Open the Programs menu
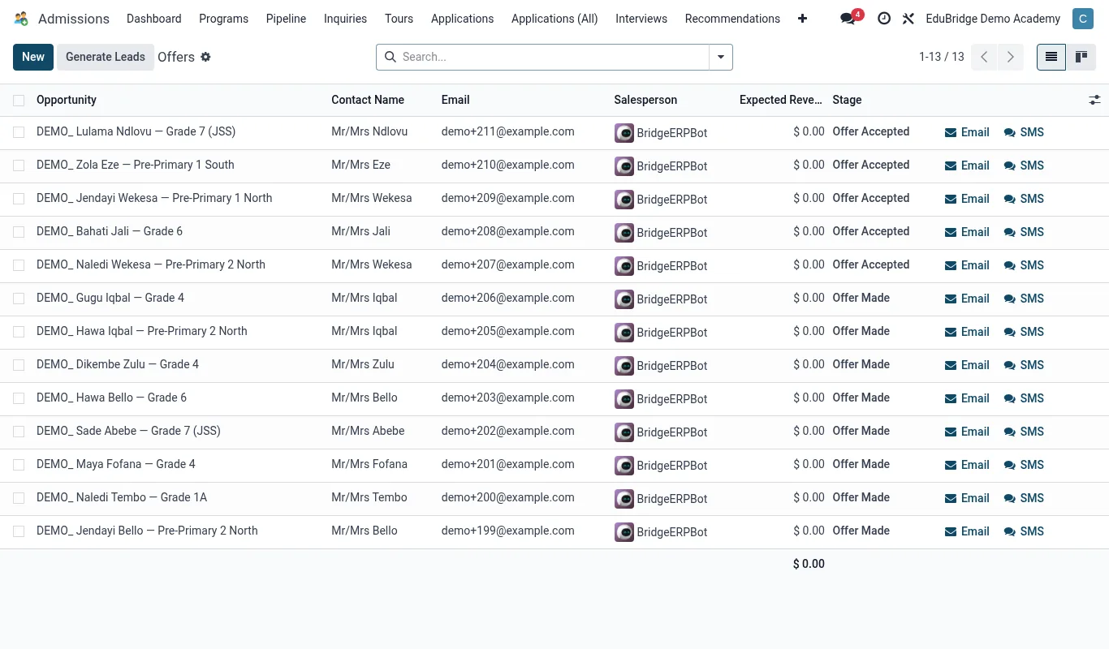This screenshot has width=1109, height=649. point(224,19)
